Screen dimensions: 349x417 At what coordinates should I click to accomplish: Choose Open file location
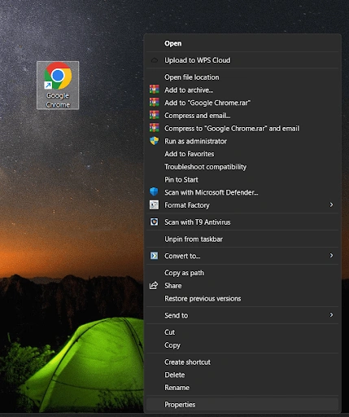click(242, 77)
